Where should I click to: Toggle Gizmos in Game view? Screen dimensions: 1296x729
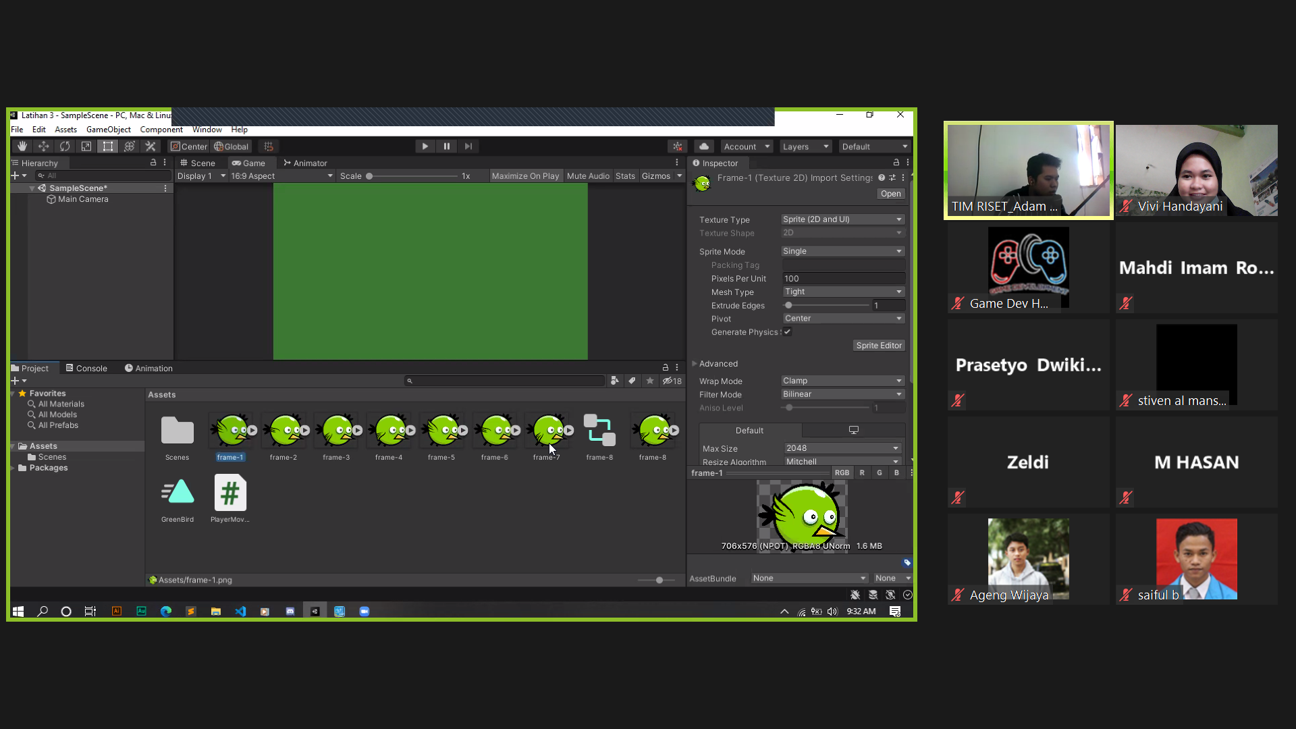[x=655, y=176]
